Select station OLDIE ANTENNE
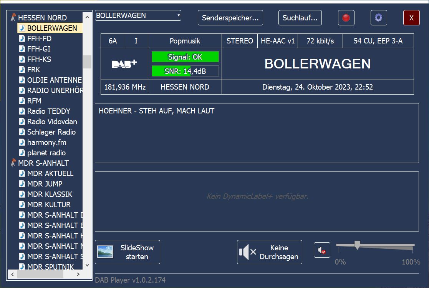This screenshot has height=288, width=429. (55, 80)
